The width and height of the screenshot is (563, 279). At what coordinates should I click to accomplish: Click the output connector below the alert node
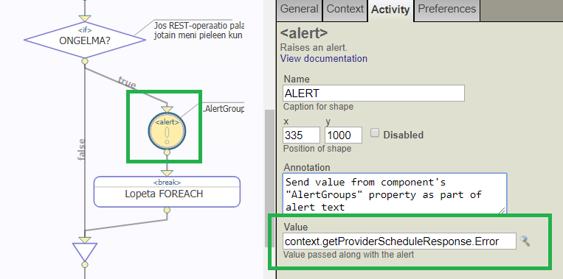pyautogui.click(x=167, y=152)
